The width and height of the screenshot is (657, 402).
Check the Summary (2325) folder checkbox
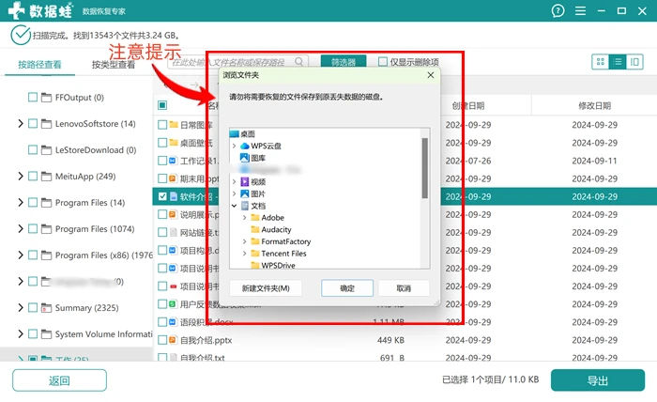point(33,308)
